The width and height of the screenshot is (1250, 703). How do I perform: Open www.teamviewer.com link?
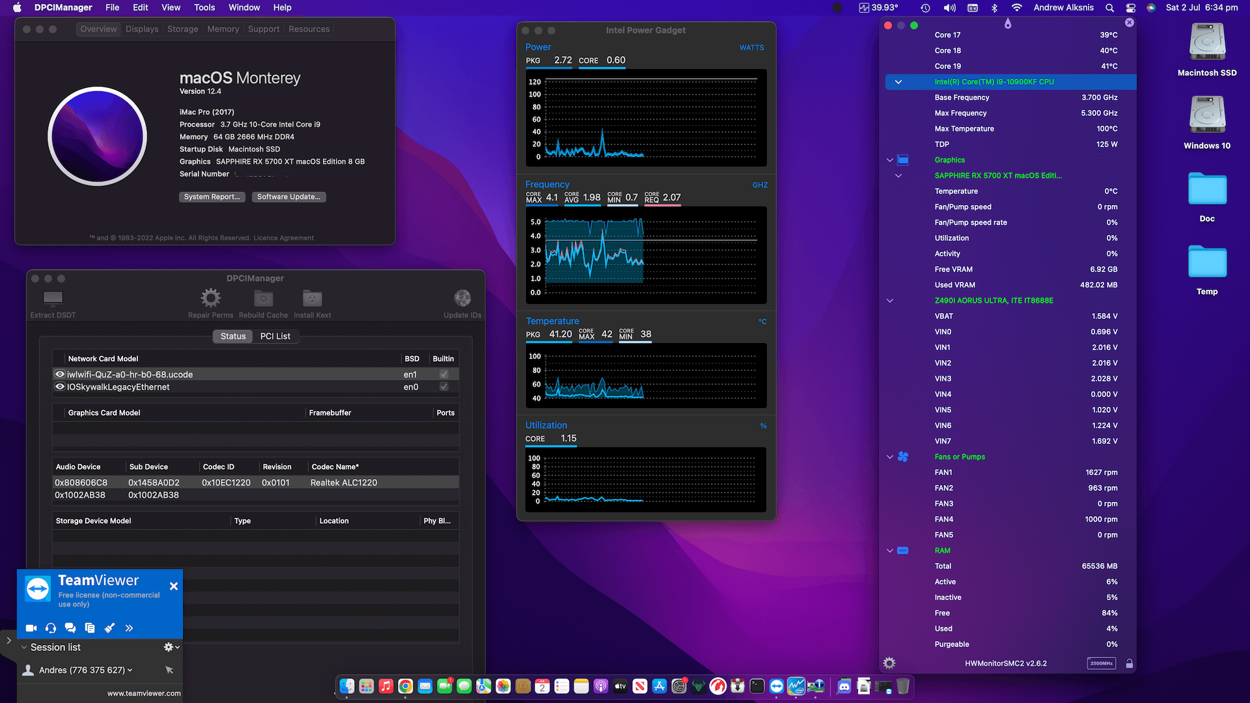[x=144, y=693]
